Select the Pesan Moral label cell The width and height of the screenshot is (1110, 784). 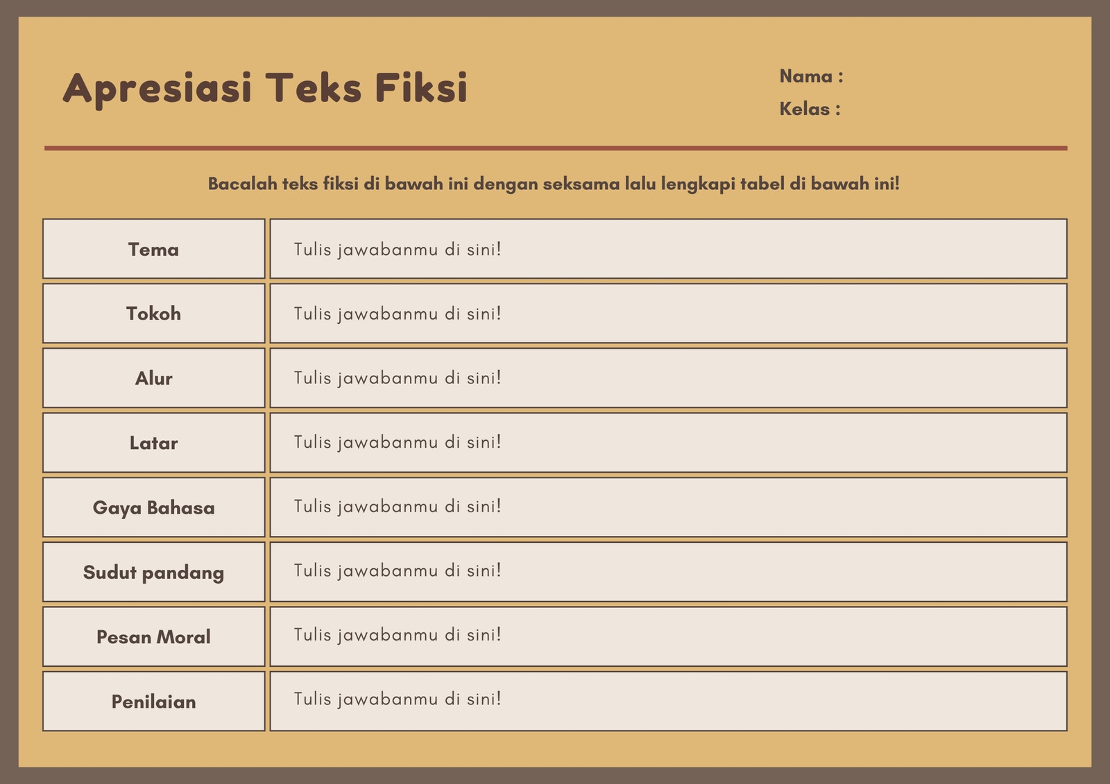tap(154, 636)
